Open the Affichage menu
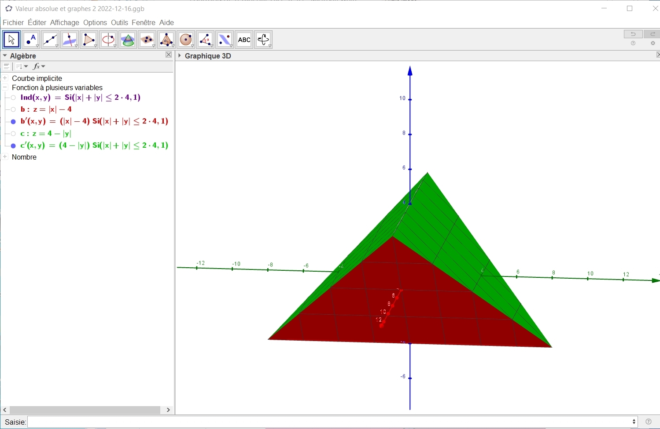 click(64, 22)
